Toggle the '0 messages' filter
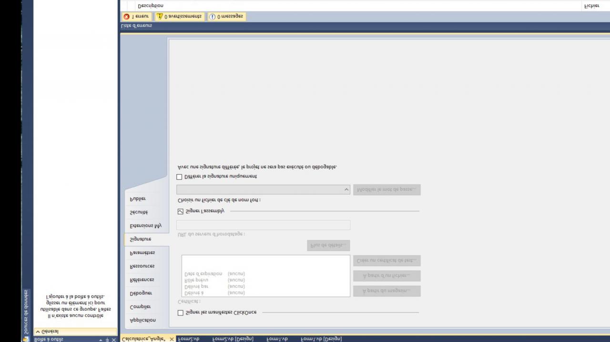This screenshot has height=342, width=610. tap(226, 16)
